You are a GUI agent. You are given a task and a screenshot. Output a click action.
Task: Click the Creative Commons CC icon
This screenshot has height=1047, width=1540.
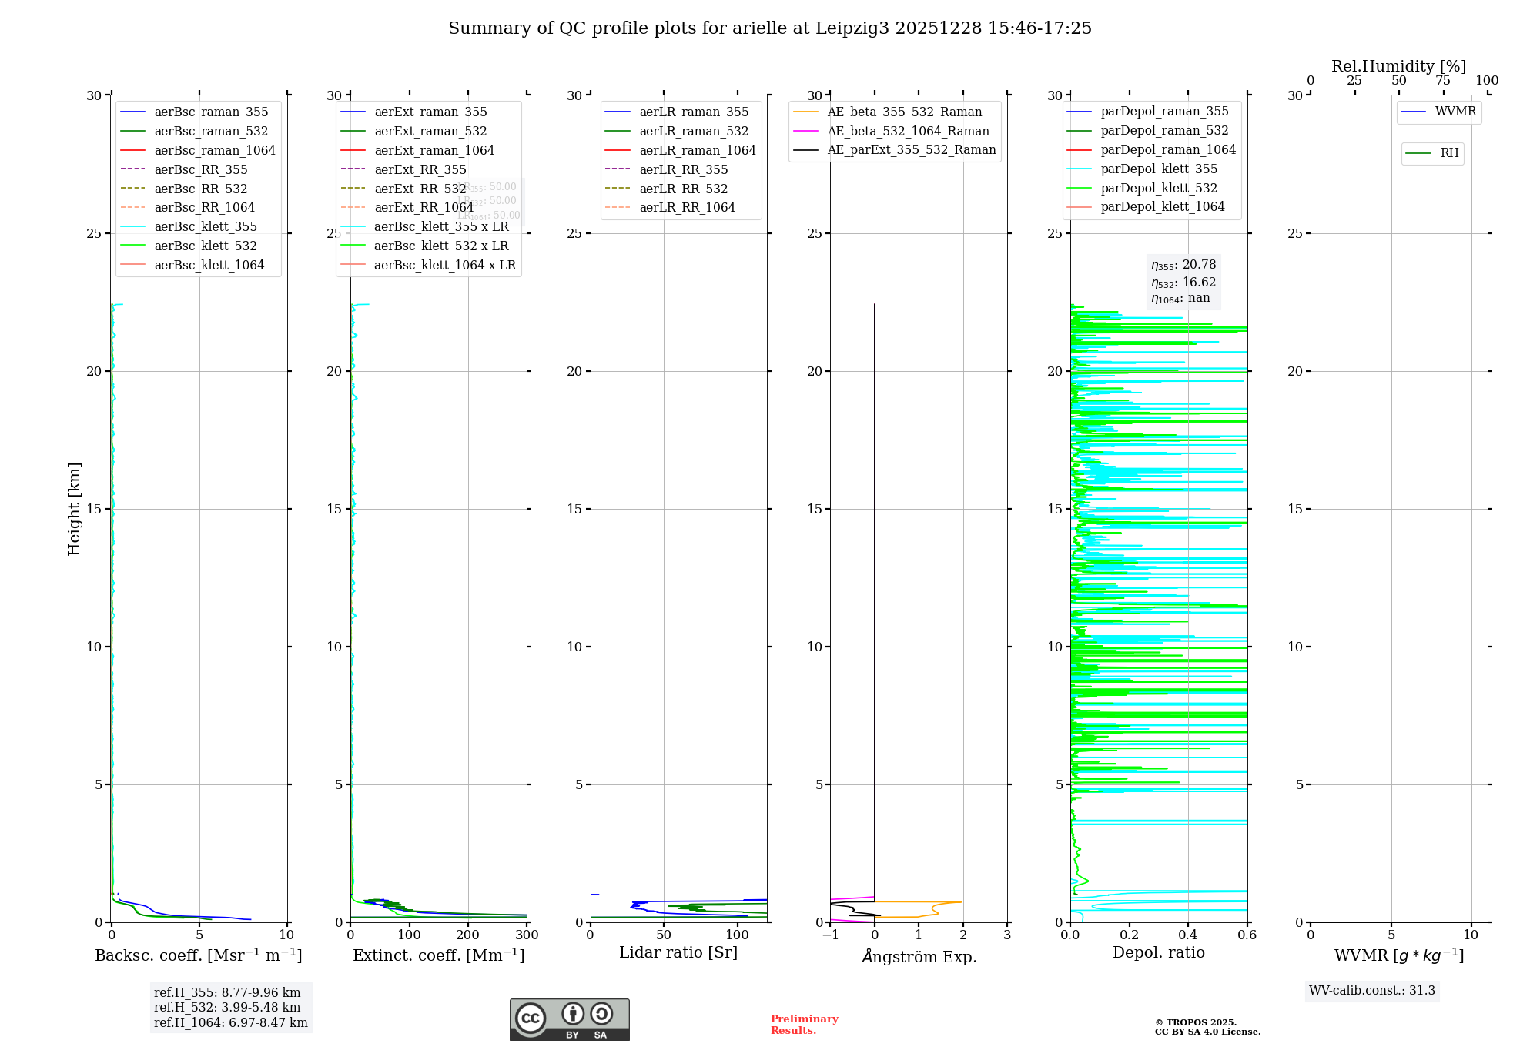[x=531, y=1018]
